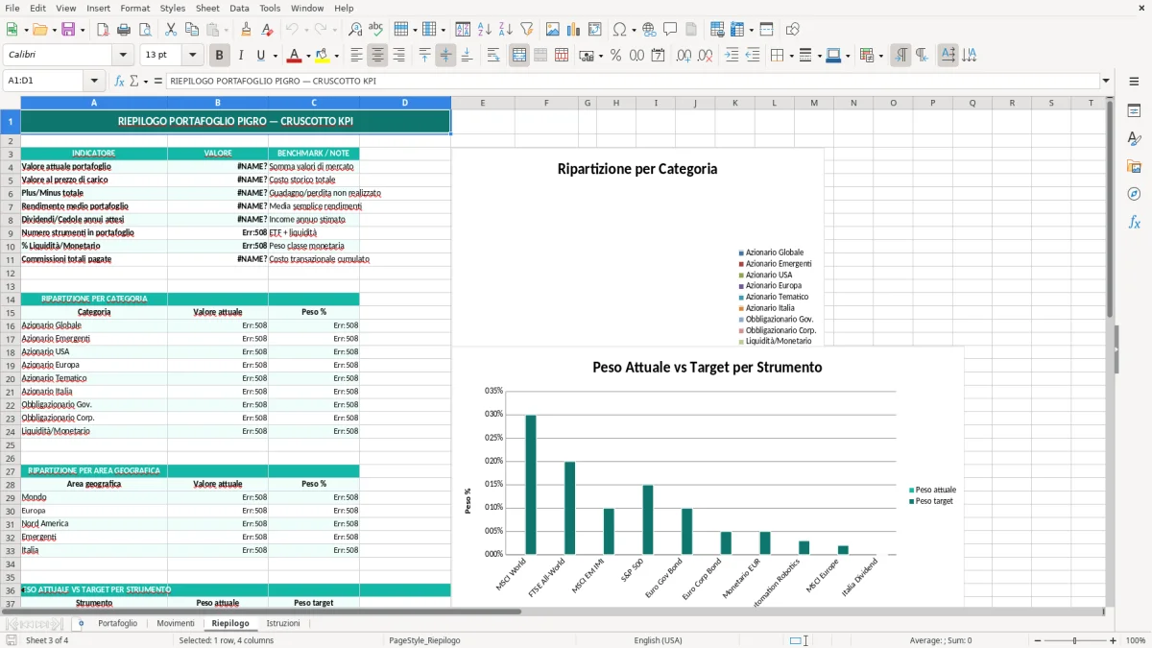Toggle Center Vertically alignment
The width and height of the screenshot is (1152, 648).
tap(445, 56)
